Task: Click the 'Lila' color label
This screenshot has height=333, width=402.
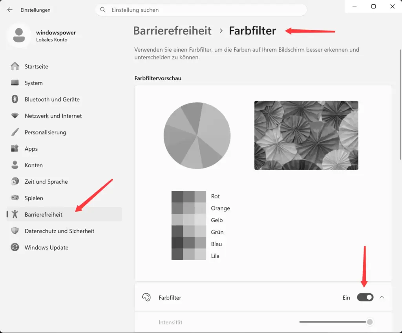Action: point(215,256)
